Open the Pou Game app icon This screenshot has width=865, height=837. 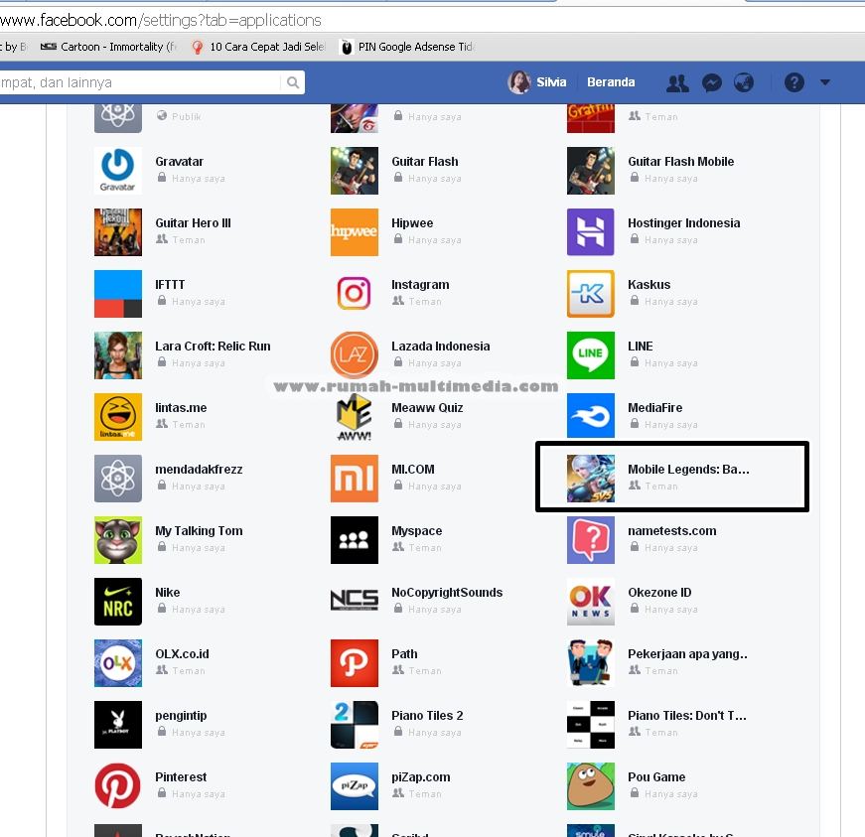pyautogui.click(x=590, y=786)
